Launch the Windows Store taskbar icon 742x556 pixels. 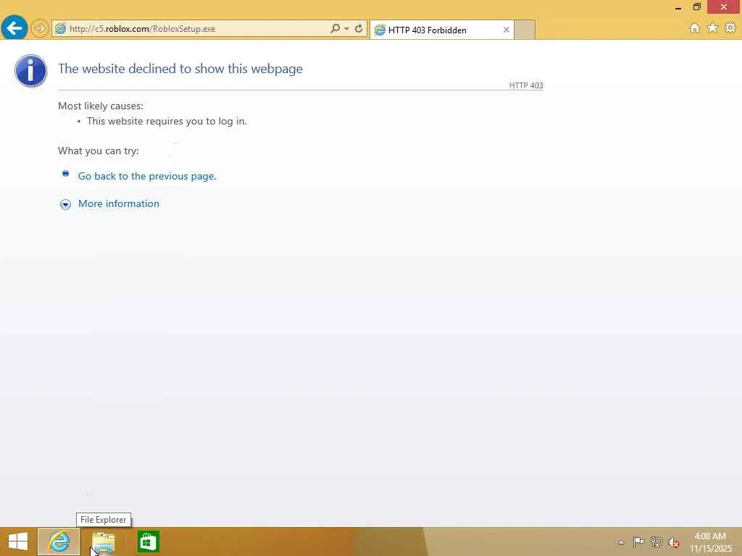pos(148,542)
